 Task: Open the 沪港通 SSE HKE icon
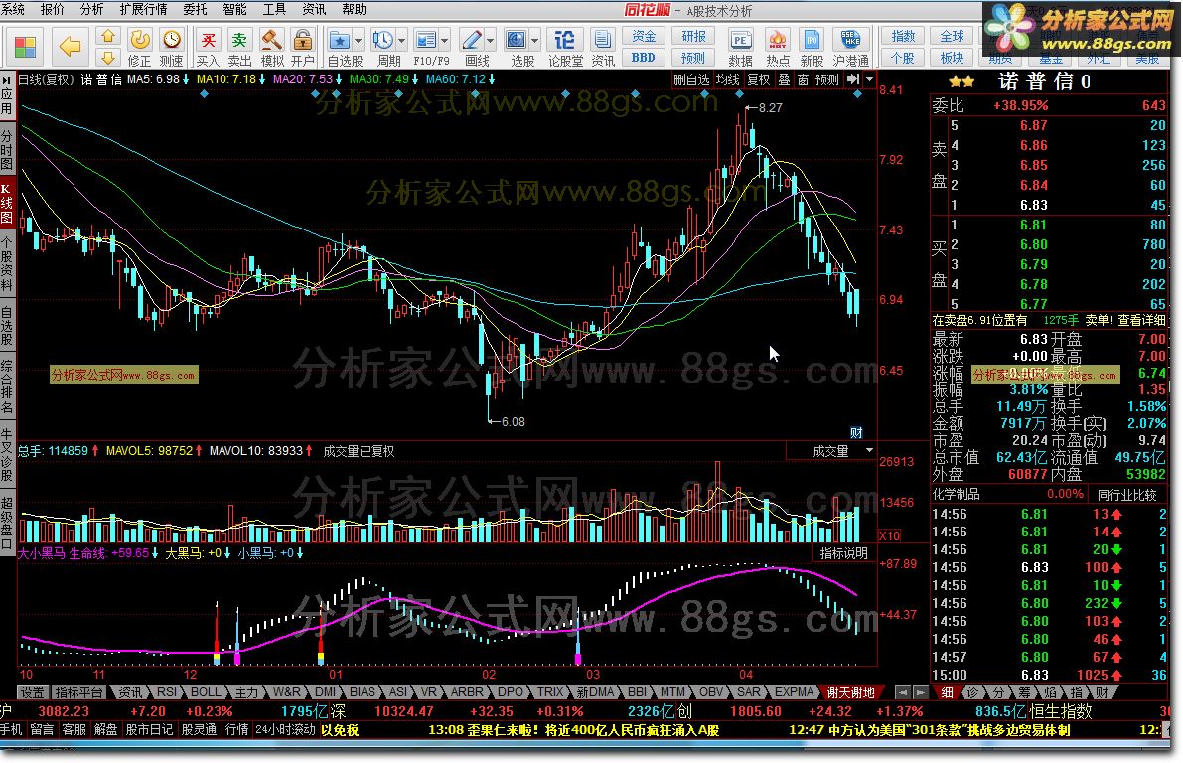[x=850, y=47]
